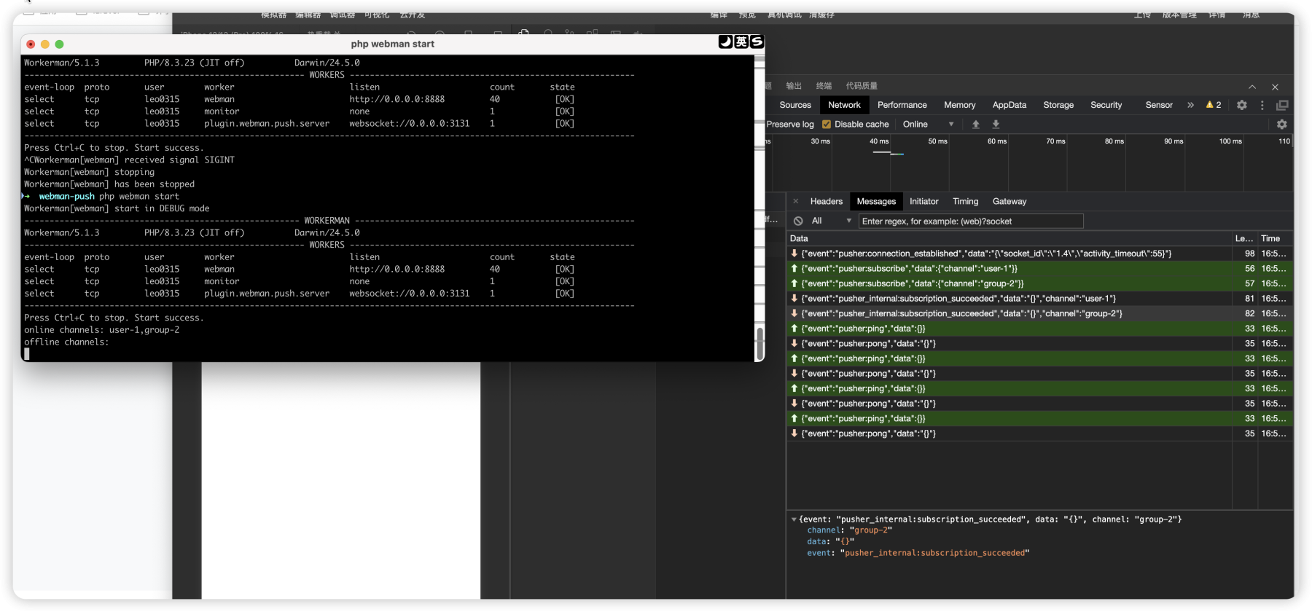Image resolution: width=1312 pixels, height=612 pixels.
Task: Collapse the event object tree in message preview
Action: point(794,519)
